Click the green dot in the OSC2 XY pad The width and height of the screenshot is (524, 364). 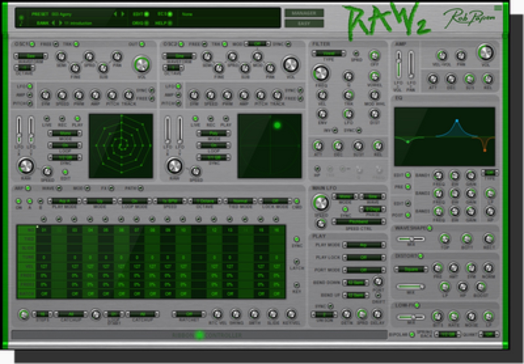click(x=277, y=125)
